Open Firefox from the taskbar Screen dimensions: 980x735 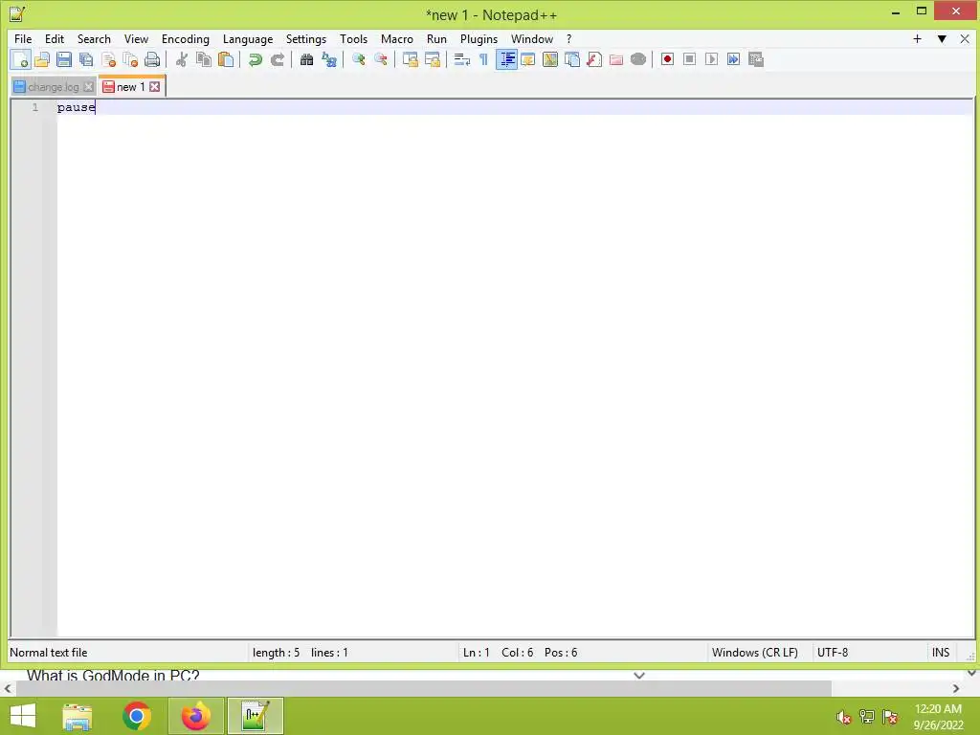(x=195, y=716)
